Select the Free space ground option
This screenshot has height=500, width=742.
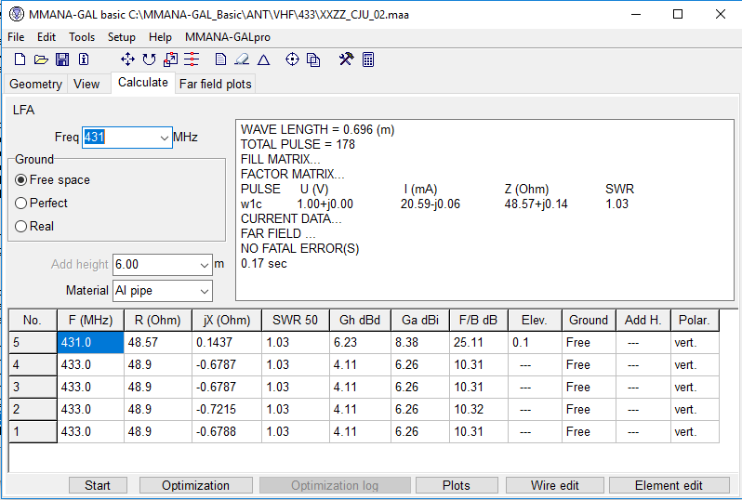pos(21,180)
